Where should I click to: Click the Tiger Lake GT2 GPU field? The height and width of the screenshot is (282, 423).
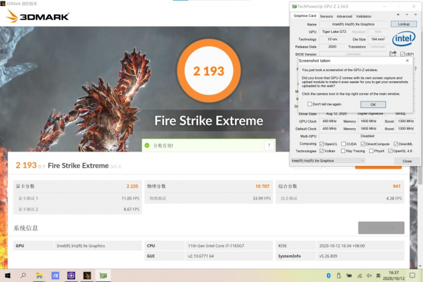334,32
